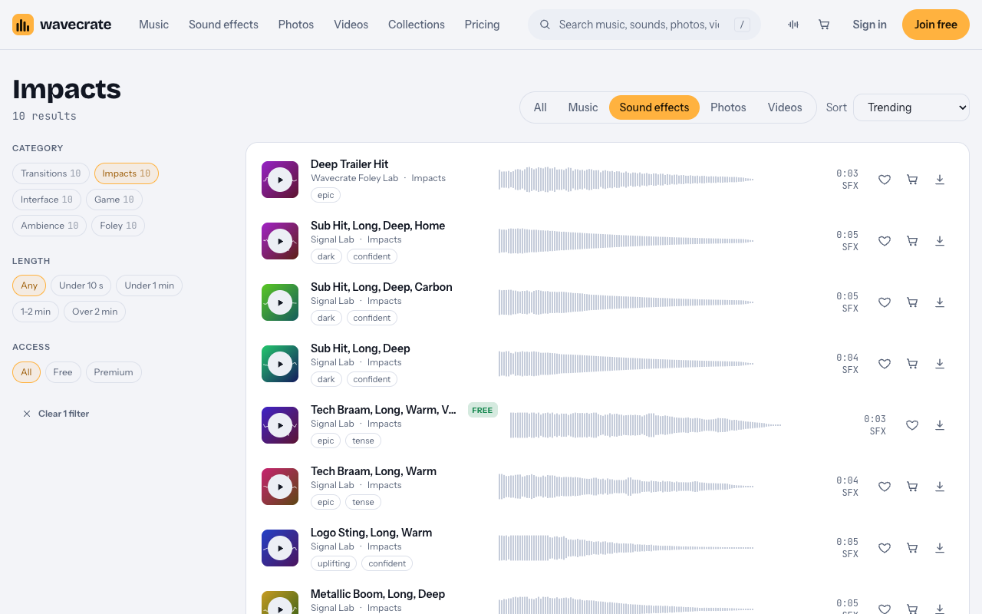Viewport: 982px width, 614px height.
Task: Play Tech Braam, Long, Warm 0:04 track
Action: click(x=280, y=487)
